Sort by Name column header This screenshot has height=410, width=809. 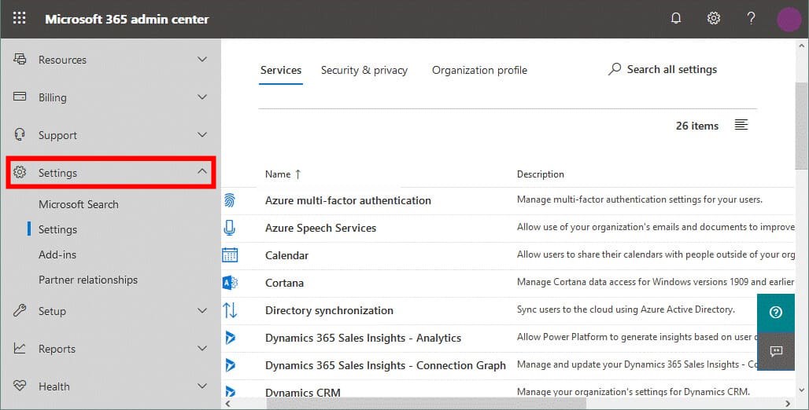[283, 174]
